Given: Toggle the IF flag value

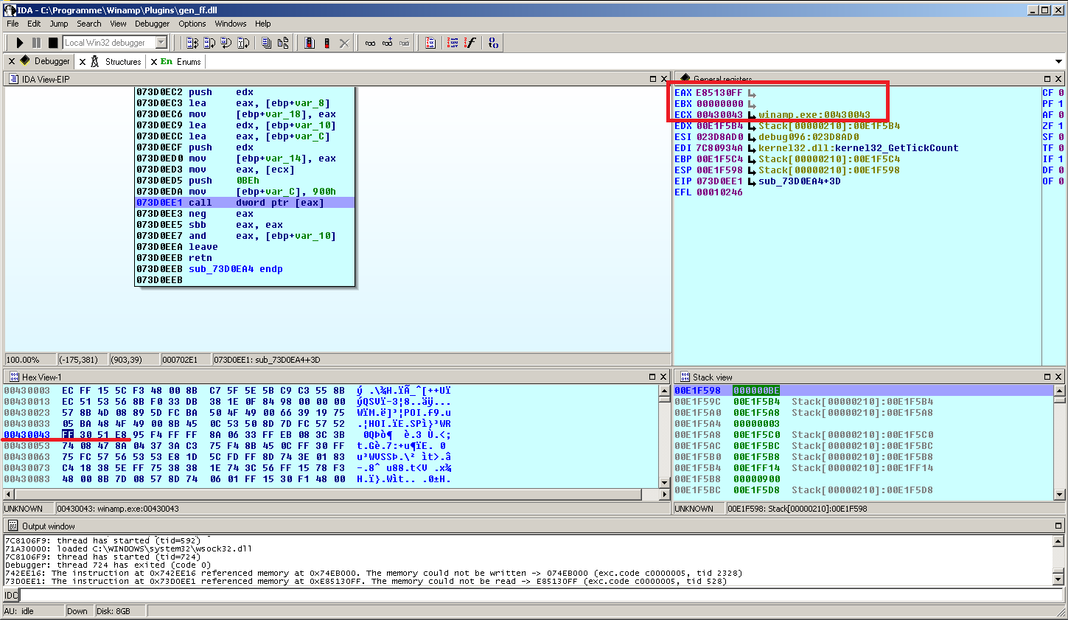Looking at the screenshot, I should (x=1061, y=159).
